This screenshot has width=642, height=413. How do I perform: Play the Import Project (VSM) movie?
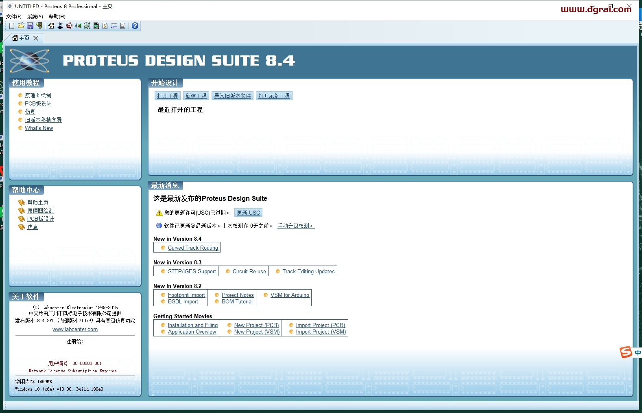point(321,332)
